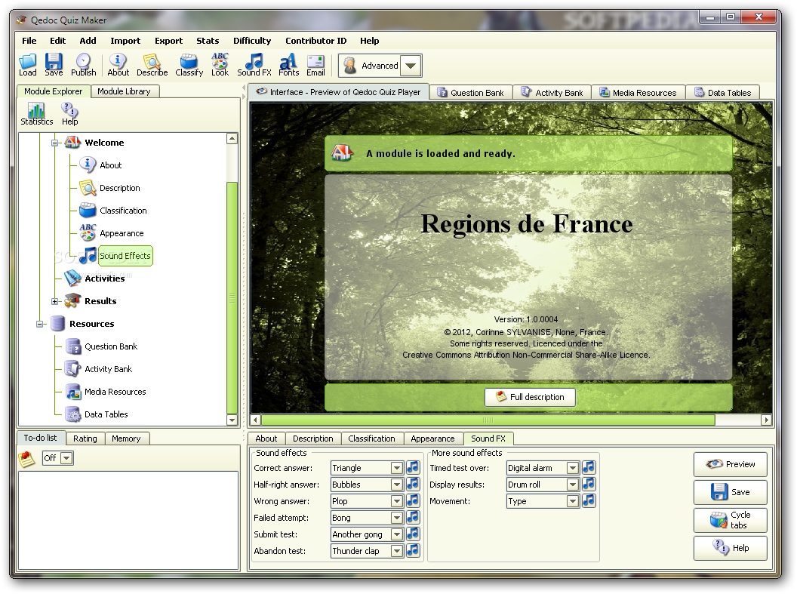Play the Movement sound
This screenshot has width=797, height=594.
coord(589,500)
